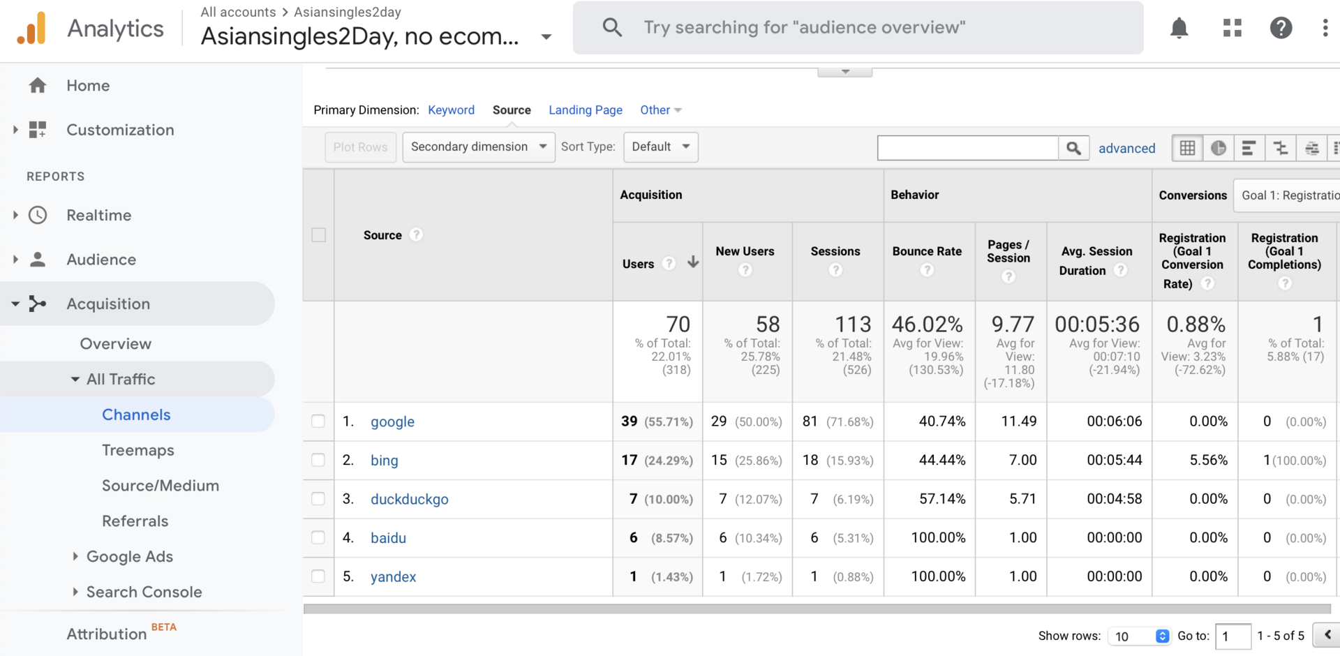1340x656 pixels.
Task: Expand the Audience reports
Action: [15, 260]
